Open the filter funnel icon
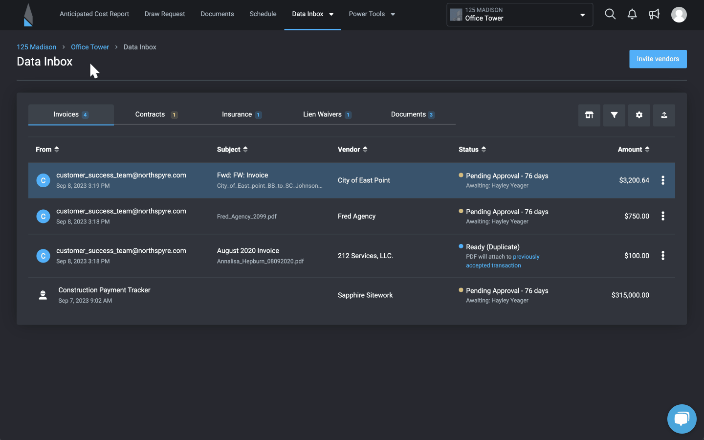Screen dimensions: 704x440 pyautogui.click(x=614, y=115)
